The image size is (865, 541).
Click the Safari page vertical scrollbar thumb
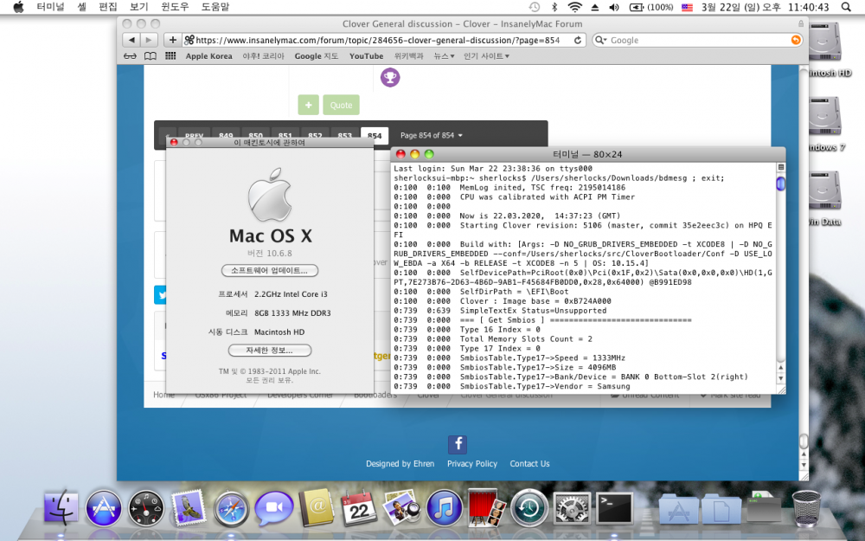804,441
